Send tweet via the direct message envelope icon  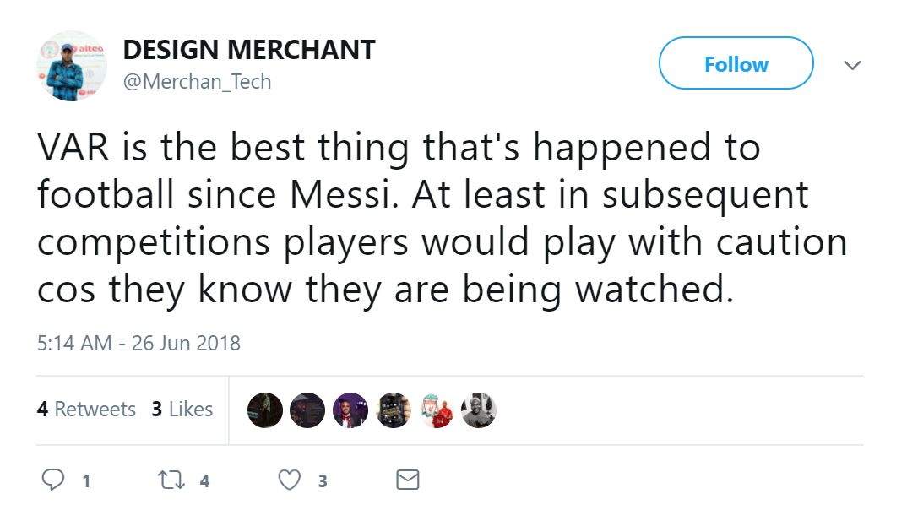[407, 479]
